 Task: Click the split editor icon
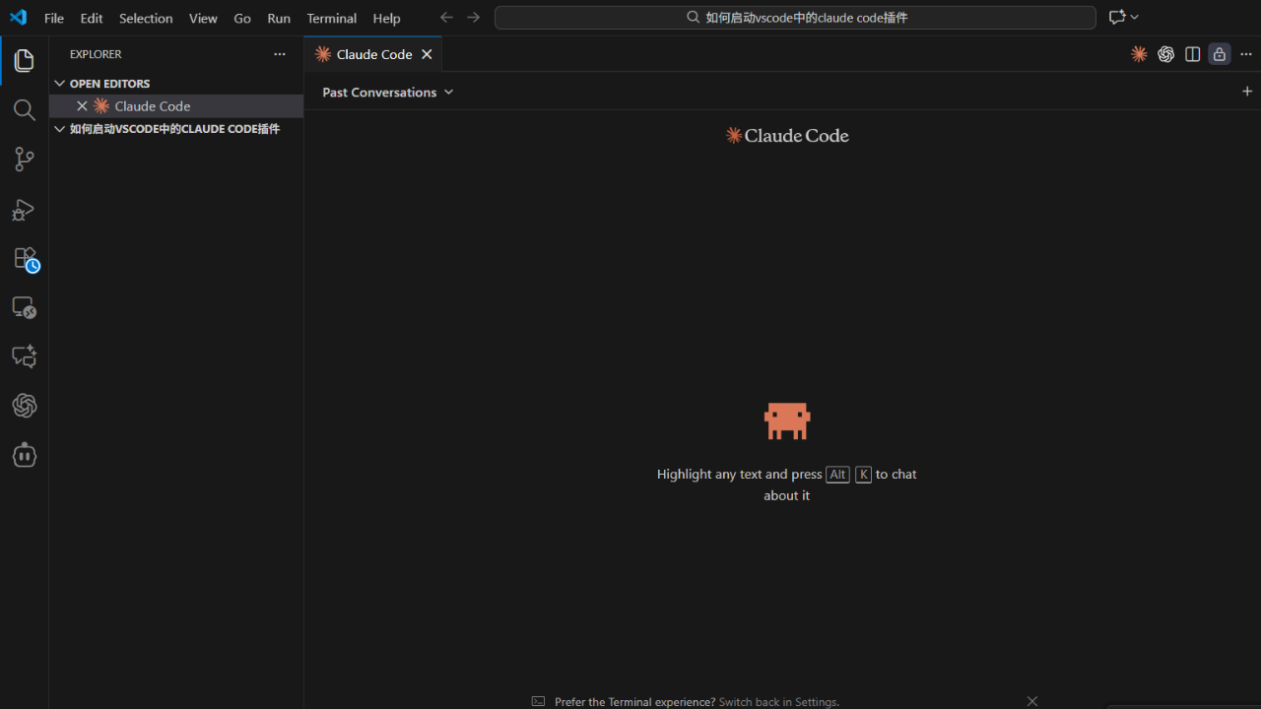click(x=1192, y=54)
